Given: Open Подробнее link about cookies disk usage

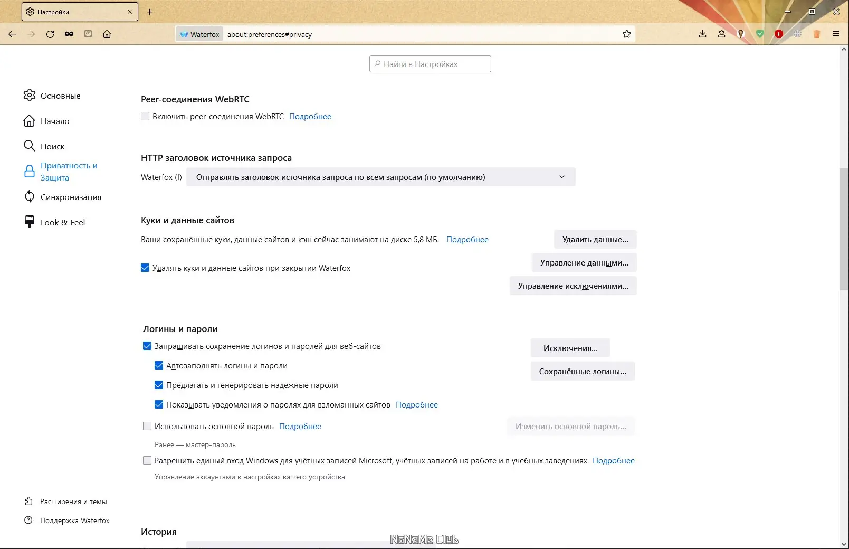Looking at the screenshot, I should coord(468,240).
